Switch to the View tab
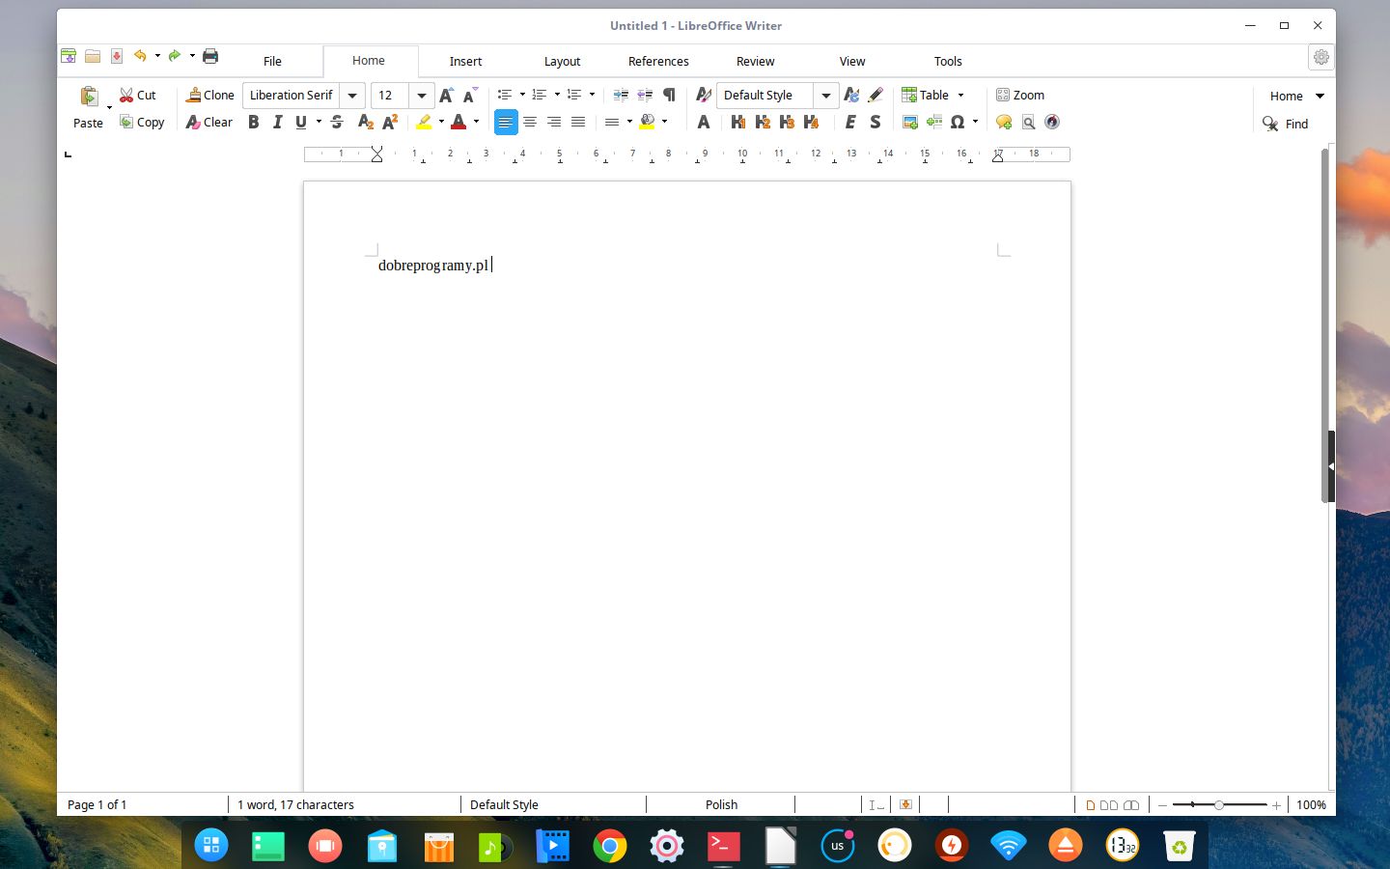Image resolution: width=1390 pixels, height=869 pixels. 851,61
